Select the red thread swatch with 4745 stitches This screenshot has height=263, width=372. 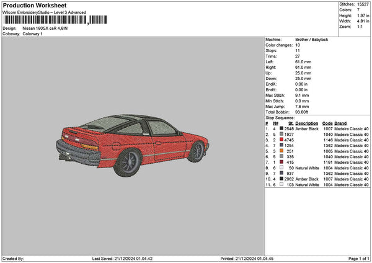pyautogui.click(x=281, y=140)
